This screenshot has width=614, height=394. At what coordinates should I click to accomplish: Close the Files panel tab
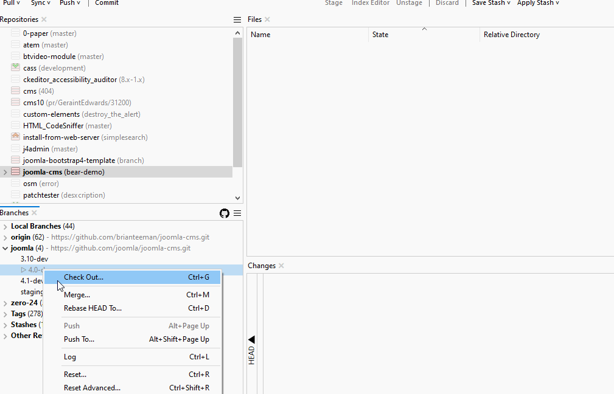click(267, 19)
